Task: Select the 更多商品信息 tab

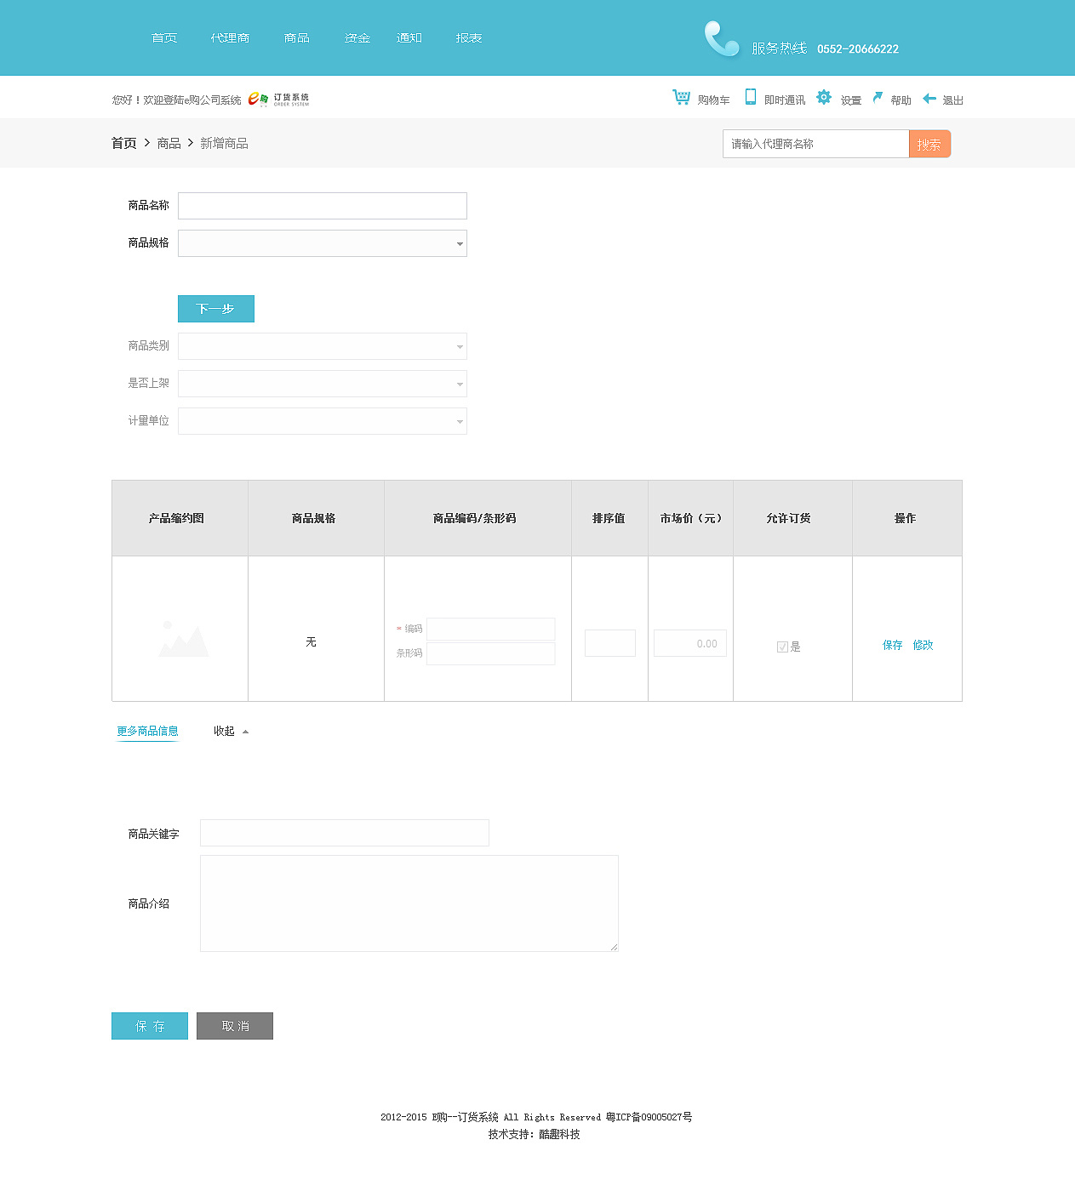Action: pyautogui.click(x=147, y=731)
